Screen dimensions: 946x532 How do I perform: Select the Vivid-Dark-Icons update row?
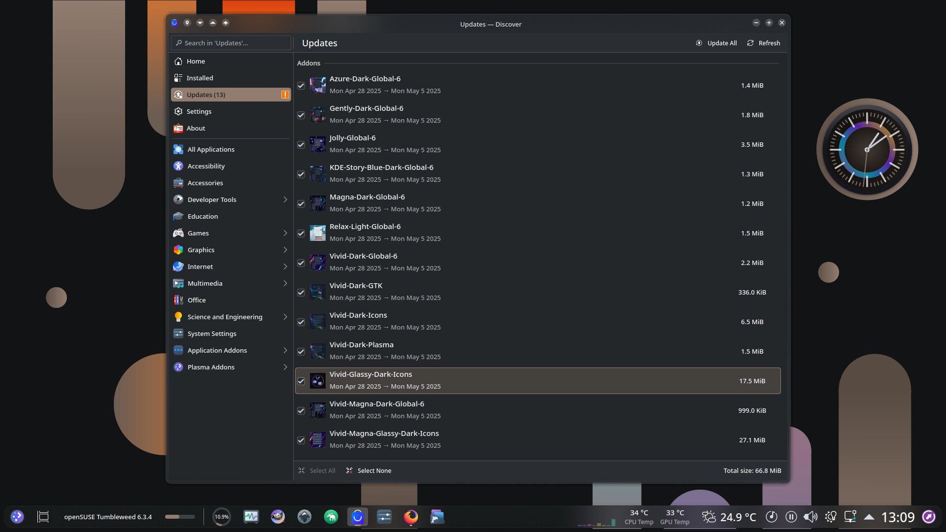click(538, 322)
